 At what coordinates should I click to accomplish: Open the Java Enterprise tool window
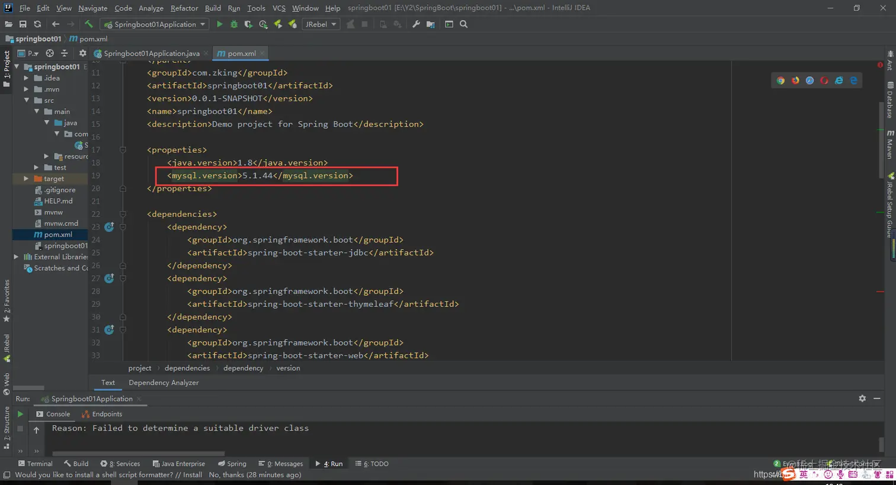point(178,464)
